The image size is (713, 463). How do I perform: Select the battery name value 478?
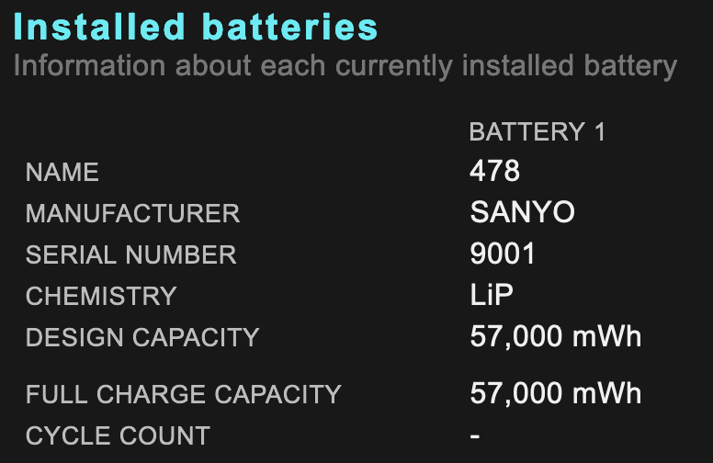[x=494, y=171]
